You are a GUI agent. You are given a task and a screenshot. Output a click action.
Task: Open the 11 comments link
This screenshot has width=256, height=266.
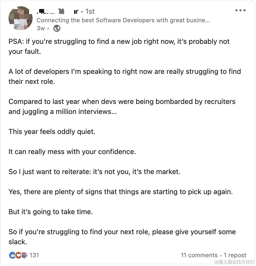pyautogui.click(x=199, y=255)
